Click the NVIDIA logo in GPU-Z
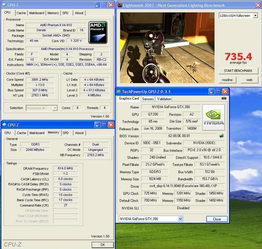The image size is (262, 249). coord(214,117)
